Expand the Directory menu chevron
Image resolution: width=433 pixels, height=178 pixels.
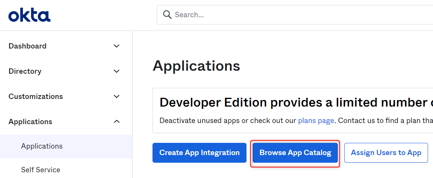pyautogui.click(x=117, y=71)
